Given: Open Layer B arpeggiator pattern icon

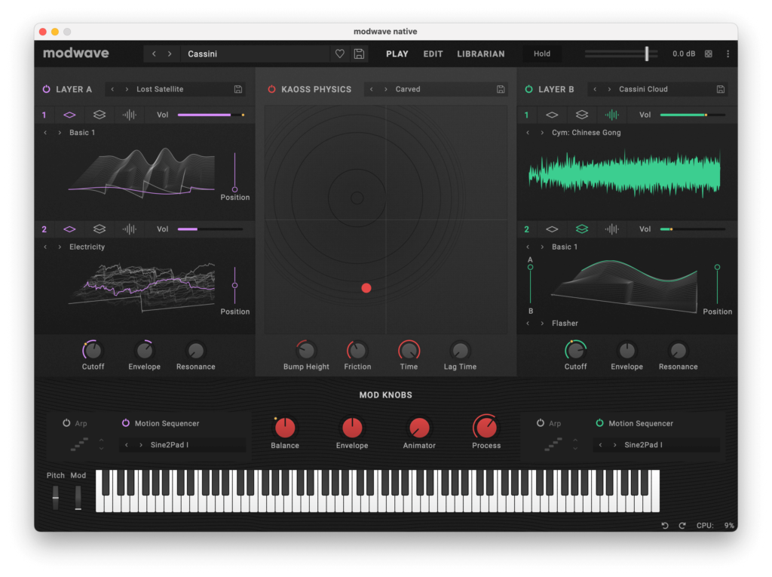Looking at the screenshot, I should pyautogui.click(x=553, y=444).
